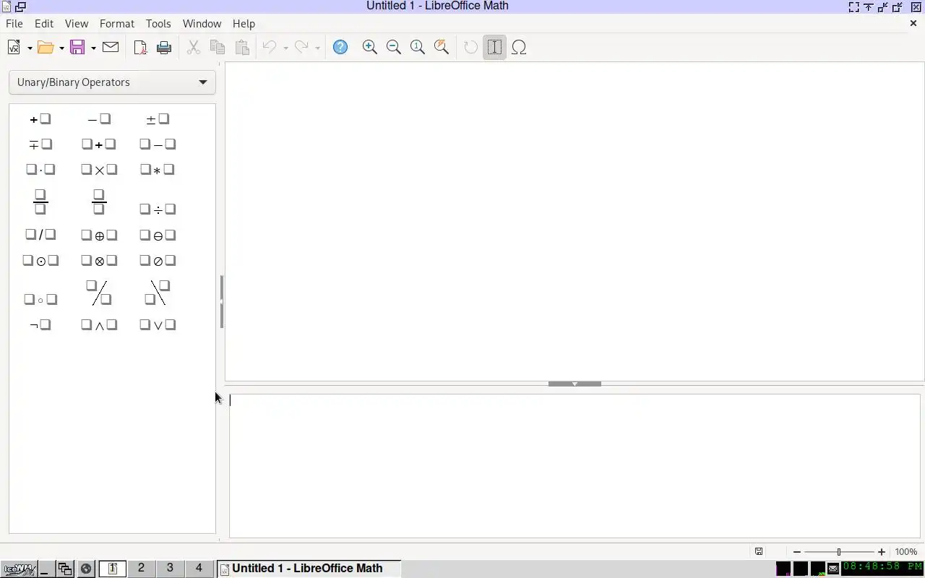Save the document with the floppy icon
925x578 pixels.
77,48
